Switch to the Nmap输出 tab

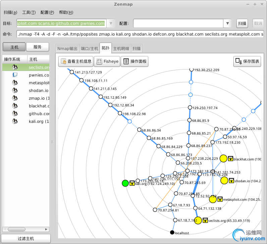coord(67,49)
